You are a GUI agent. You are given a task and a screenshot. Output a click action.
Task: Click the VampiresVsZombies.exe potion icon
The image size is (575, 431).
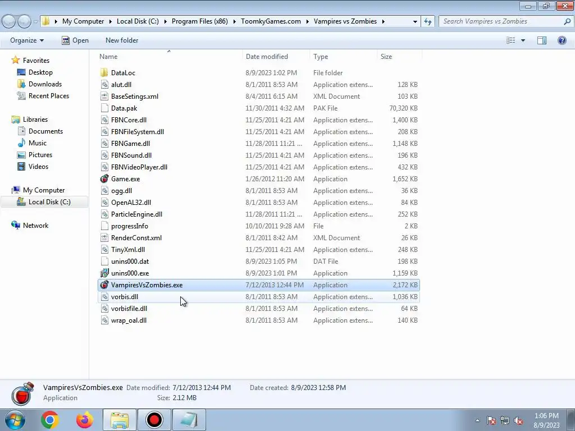click(x=104, y=285)
